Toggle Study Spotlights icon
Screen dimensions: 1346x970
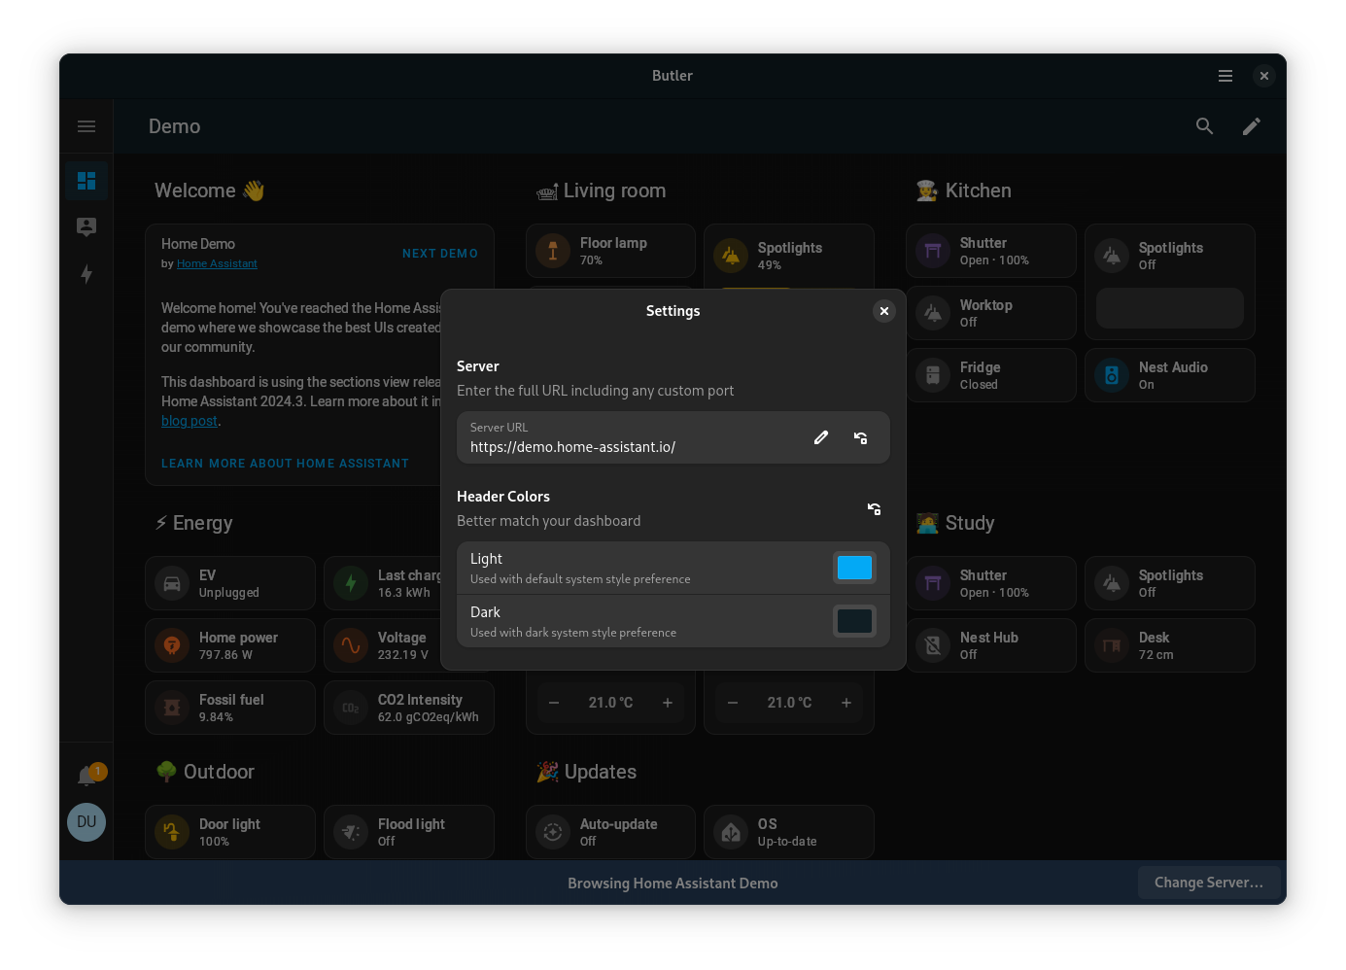1112,583
